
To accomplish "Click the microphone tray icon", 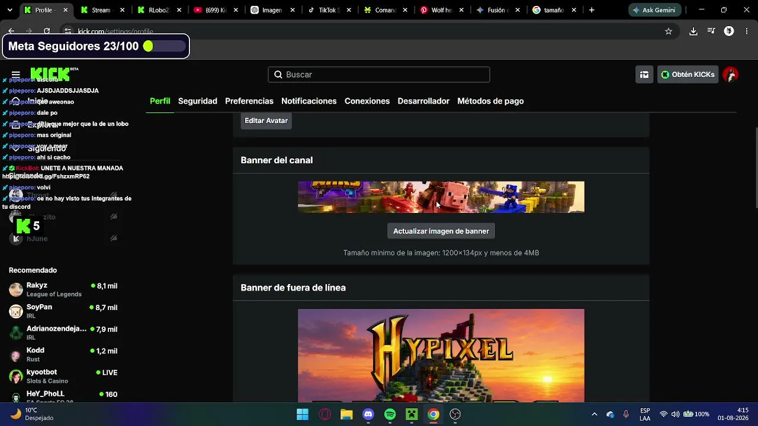I will [626, 414].
